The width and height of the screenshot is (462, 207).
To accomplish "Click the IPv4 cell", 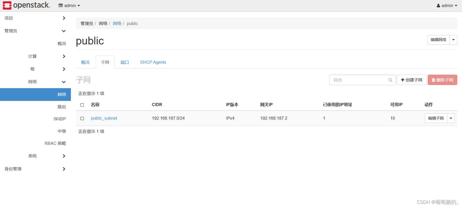I will (230, 118).
